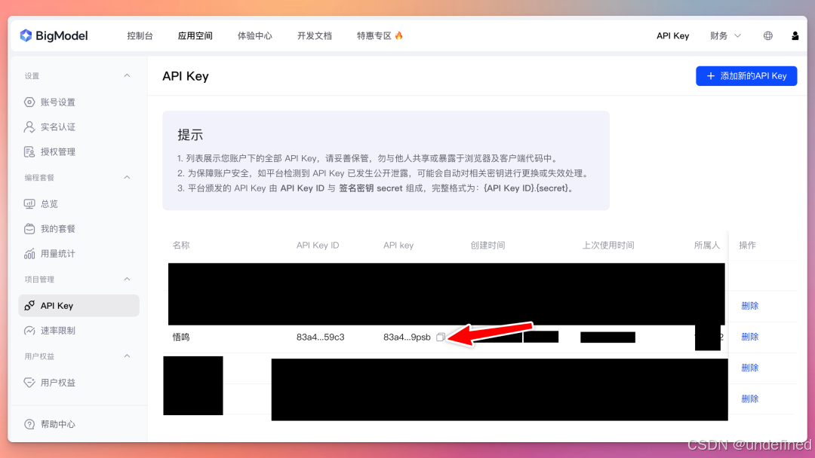Collapse the 设置 sidebar section

pos(127,76)
